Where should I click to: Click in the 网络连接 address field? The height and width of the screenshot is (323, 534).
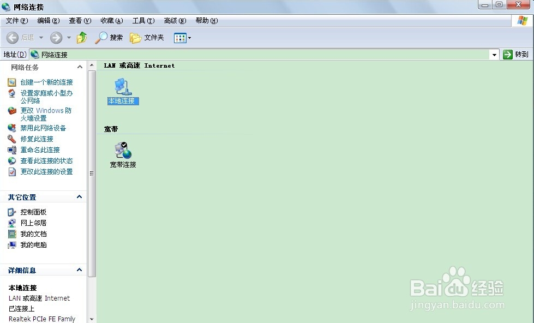point(265,55)
